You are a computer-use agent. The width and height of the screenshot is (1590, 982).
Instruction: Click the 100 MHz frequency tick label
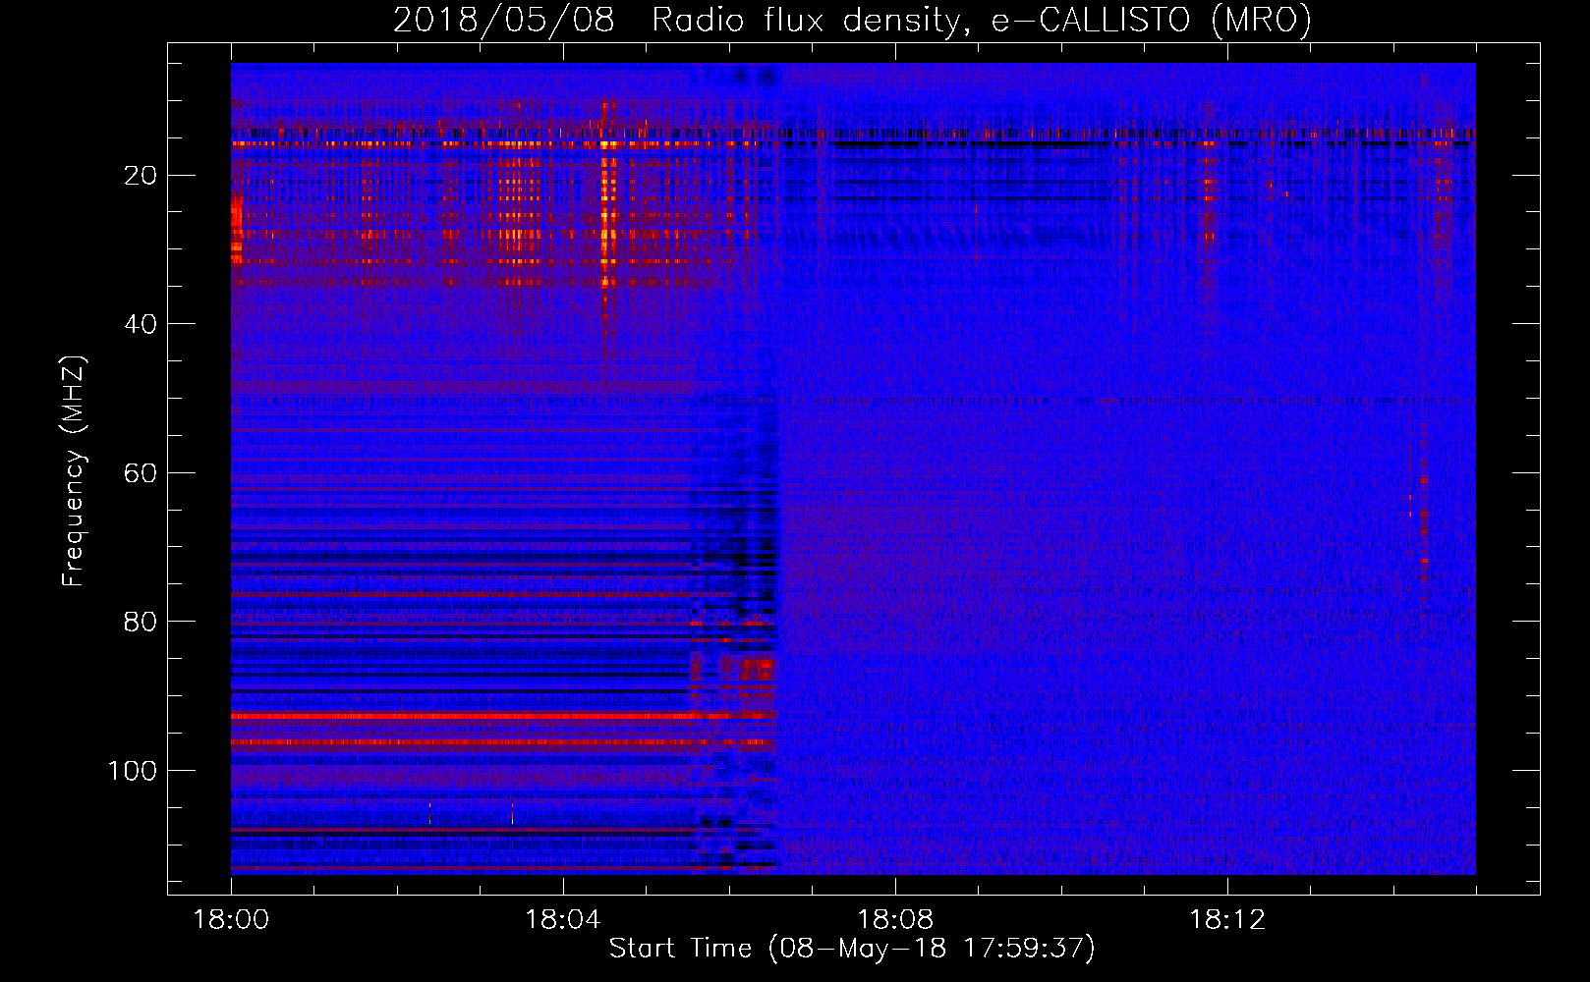point(133,771)
